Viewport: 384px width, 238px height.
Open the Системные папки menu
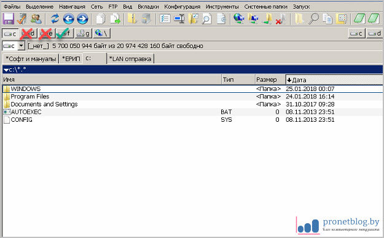[x=265, y=7]
